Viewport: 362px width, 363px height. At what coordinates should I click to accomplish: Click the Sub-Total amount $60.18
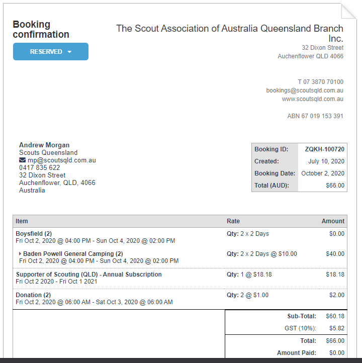(x=335, y=316)
